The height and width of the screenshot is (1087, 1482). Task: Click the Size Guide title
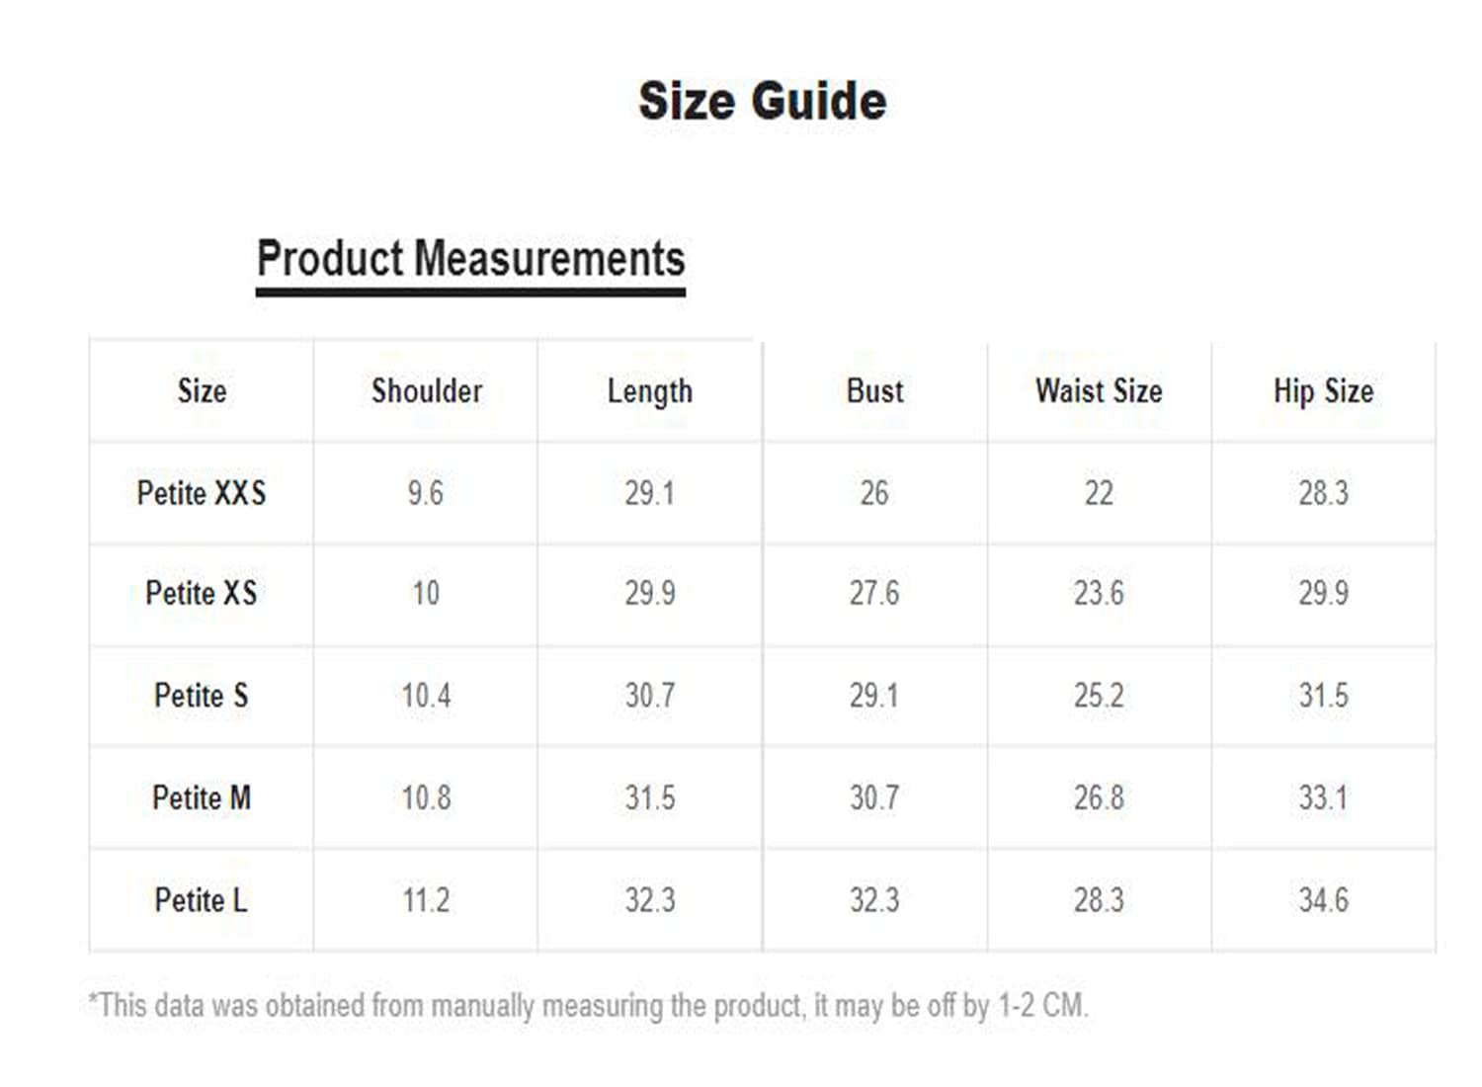[763, 102]
